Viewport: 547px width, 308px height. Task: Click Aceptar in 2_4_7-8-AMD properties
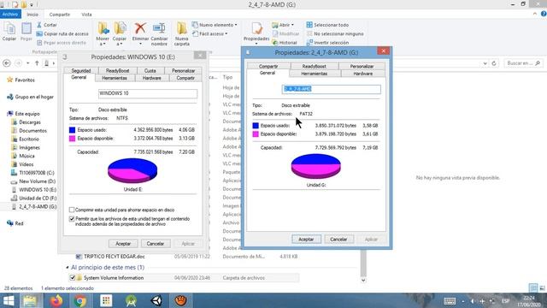[x=306, y=240]
